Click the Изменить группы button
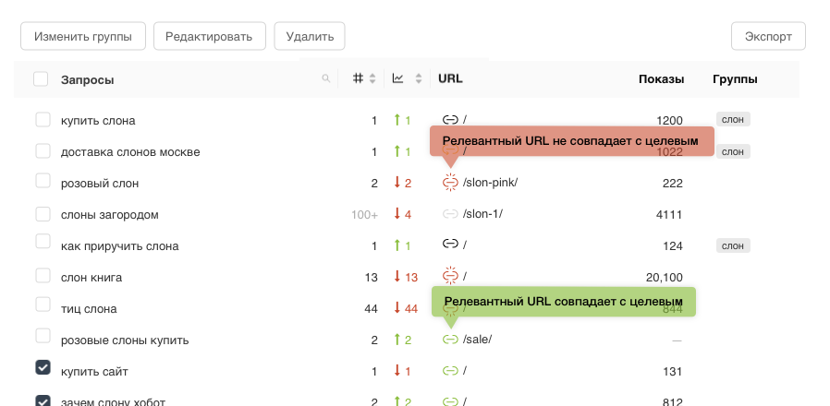The width and height of the screenshot is (830, 406). click(83, 36)
